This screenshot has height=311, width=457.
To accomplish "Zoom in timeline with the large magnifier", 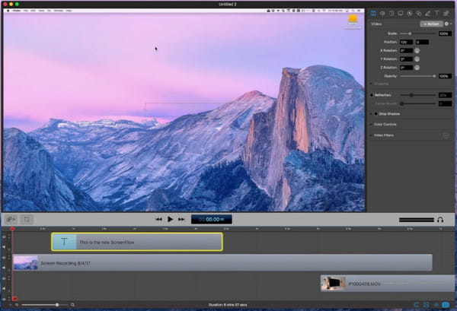I will 72,305.
